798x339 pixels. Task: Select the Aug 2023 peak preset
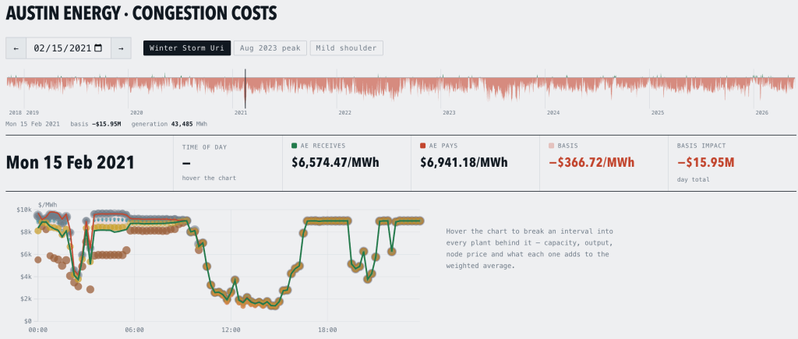coord(270,48)
